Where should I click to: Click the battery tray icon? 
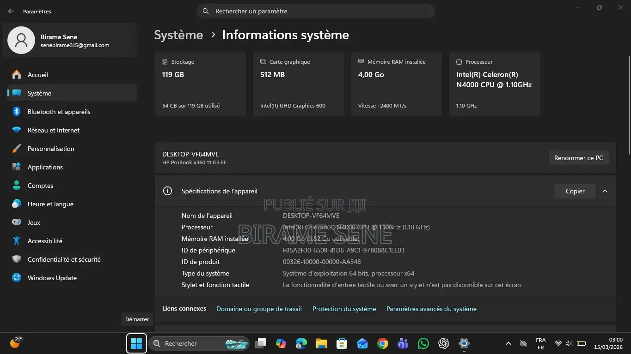click(582, 343)
